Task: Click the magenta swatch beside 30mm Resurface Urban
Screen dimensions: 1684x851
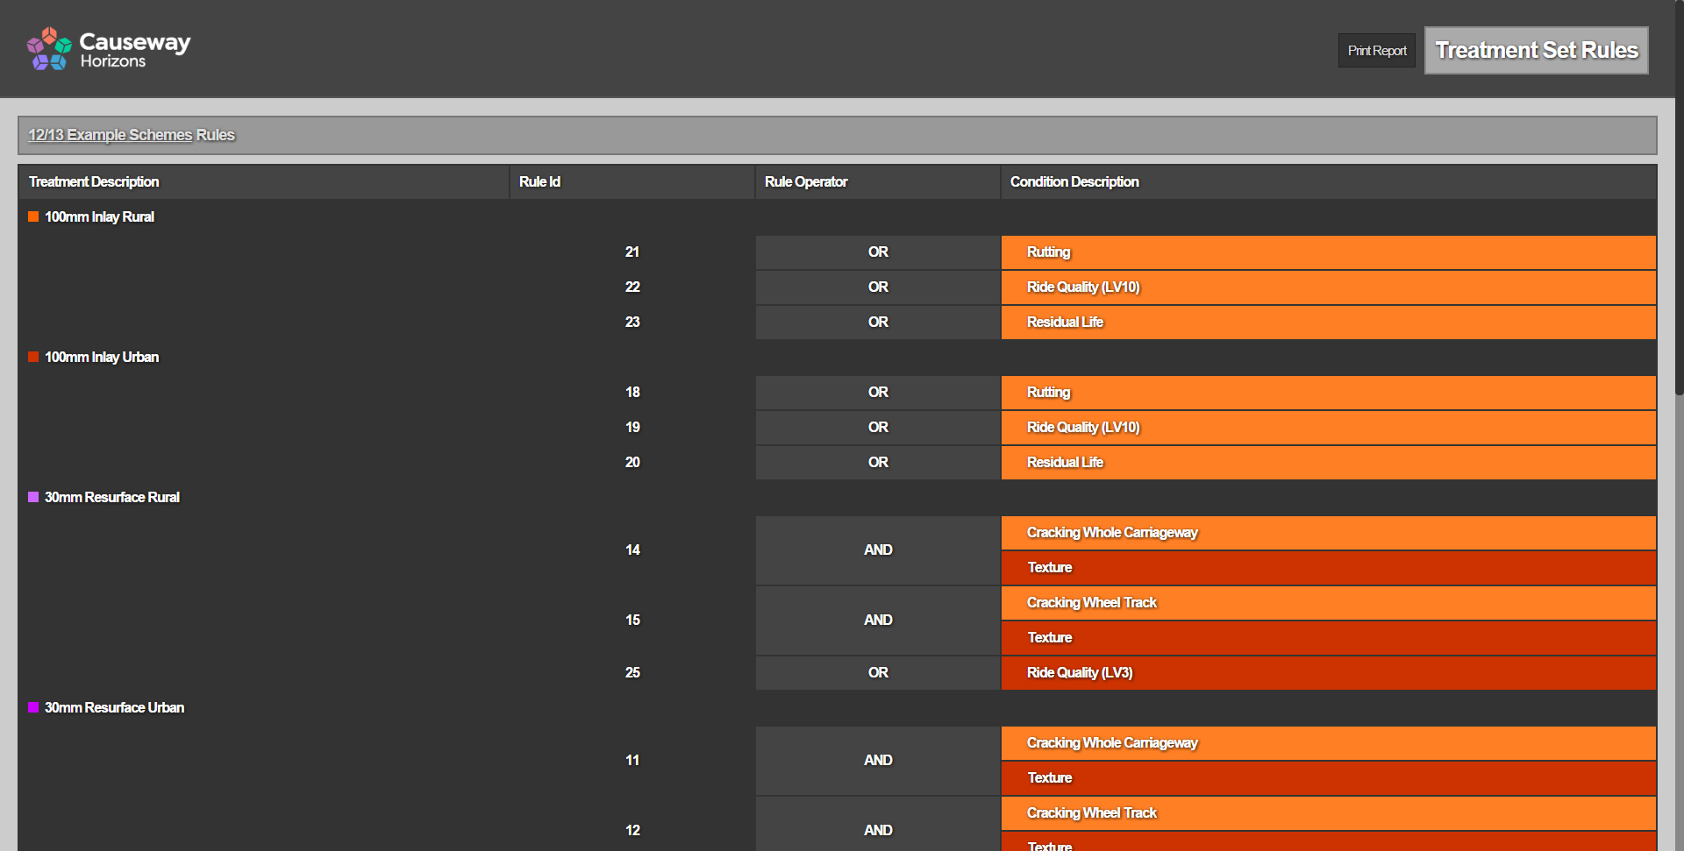Action: click(x=33, y=707)
